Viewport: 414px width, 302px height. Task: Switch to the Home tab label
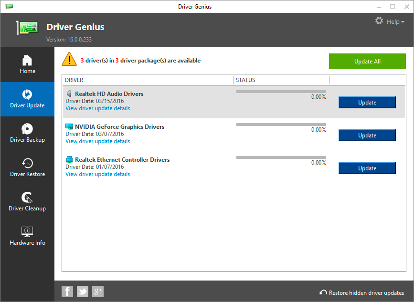click(28, 71)
